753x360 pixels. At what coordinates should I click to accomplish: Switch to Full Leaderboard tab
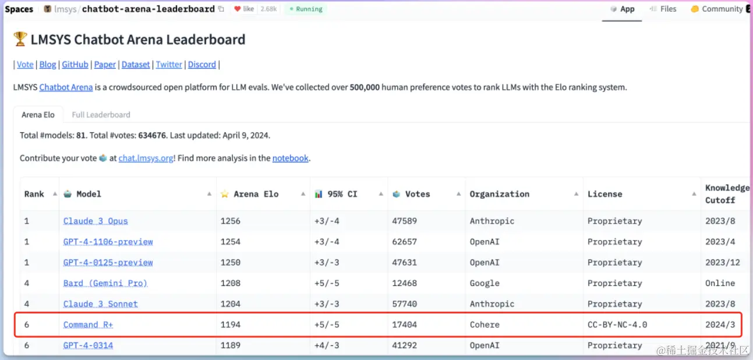[x=101, y=115]
